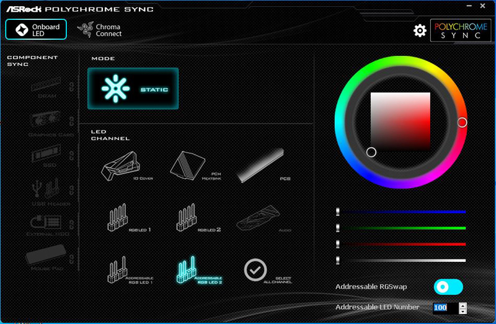Select the Addressable RGB LED 1 header
This screenshot has width=496, height=324.
[129, 270]
